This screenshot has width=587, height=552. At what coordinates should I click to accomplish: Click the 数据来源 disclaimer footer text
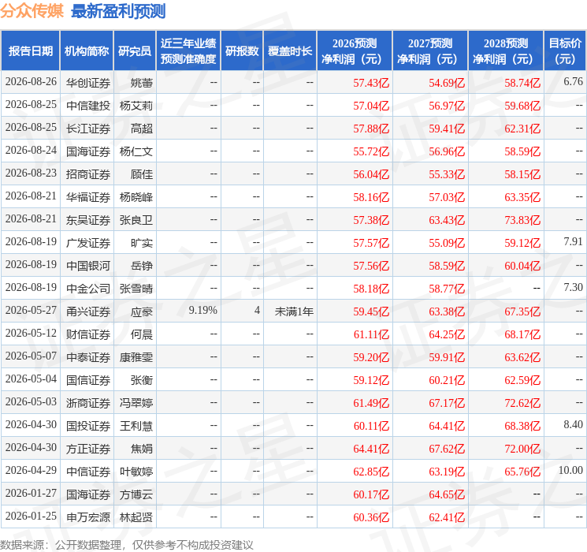coord(127,544)
